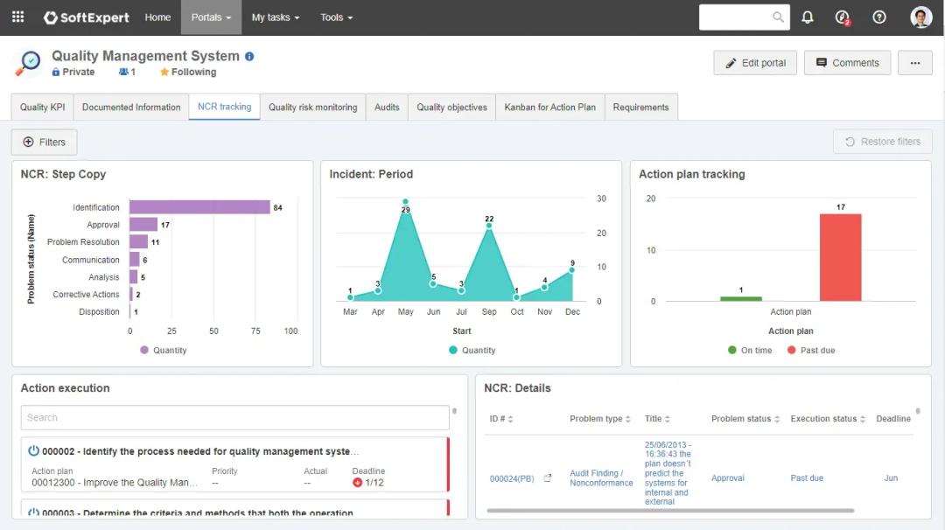945x530 pixels.
Task: Toggle the Quantity legend in NCR: Step Copy
Action: [163, 351]
